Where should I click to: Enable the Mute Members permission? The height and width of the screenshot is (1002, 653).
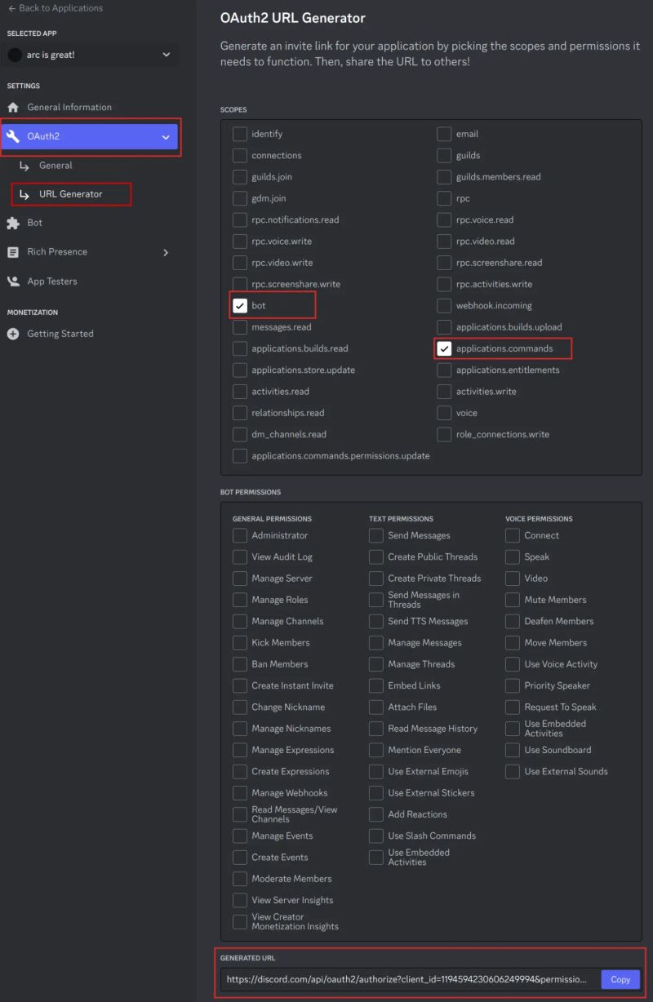click(513, 600)
